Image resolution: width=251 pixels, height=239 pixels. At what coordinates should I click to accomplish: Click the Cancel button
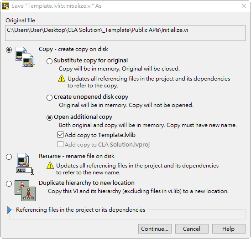click(x=192, y=229)
